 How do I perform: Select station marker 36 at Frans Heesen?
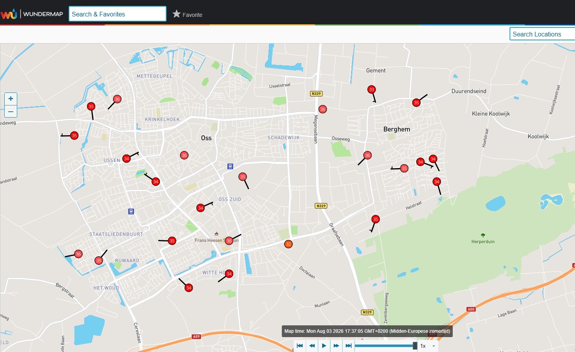click(x=229, y=241)
